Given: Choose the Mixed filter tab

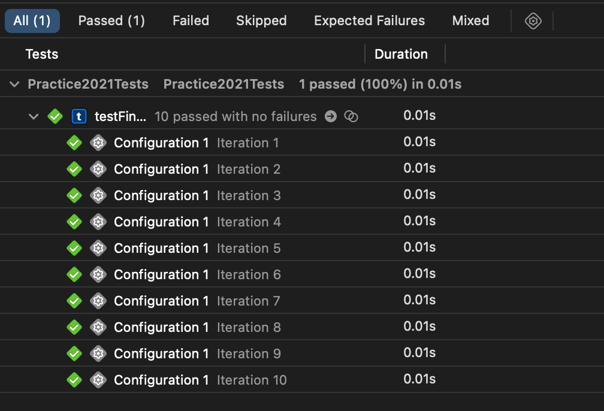Looking at the screenshot, I should (x=470, y=21).
